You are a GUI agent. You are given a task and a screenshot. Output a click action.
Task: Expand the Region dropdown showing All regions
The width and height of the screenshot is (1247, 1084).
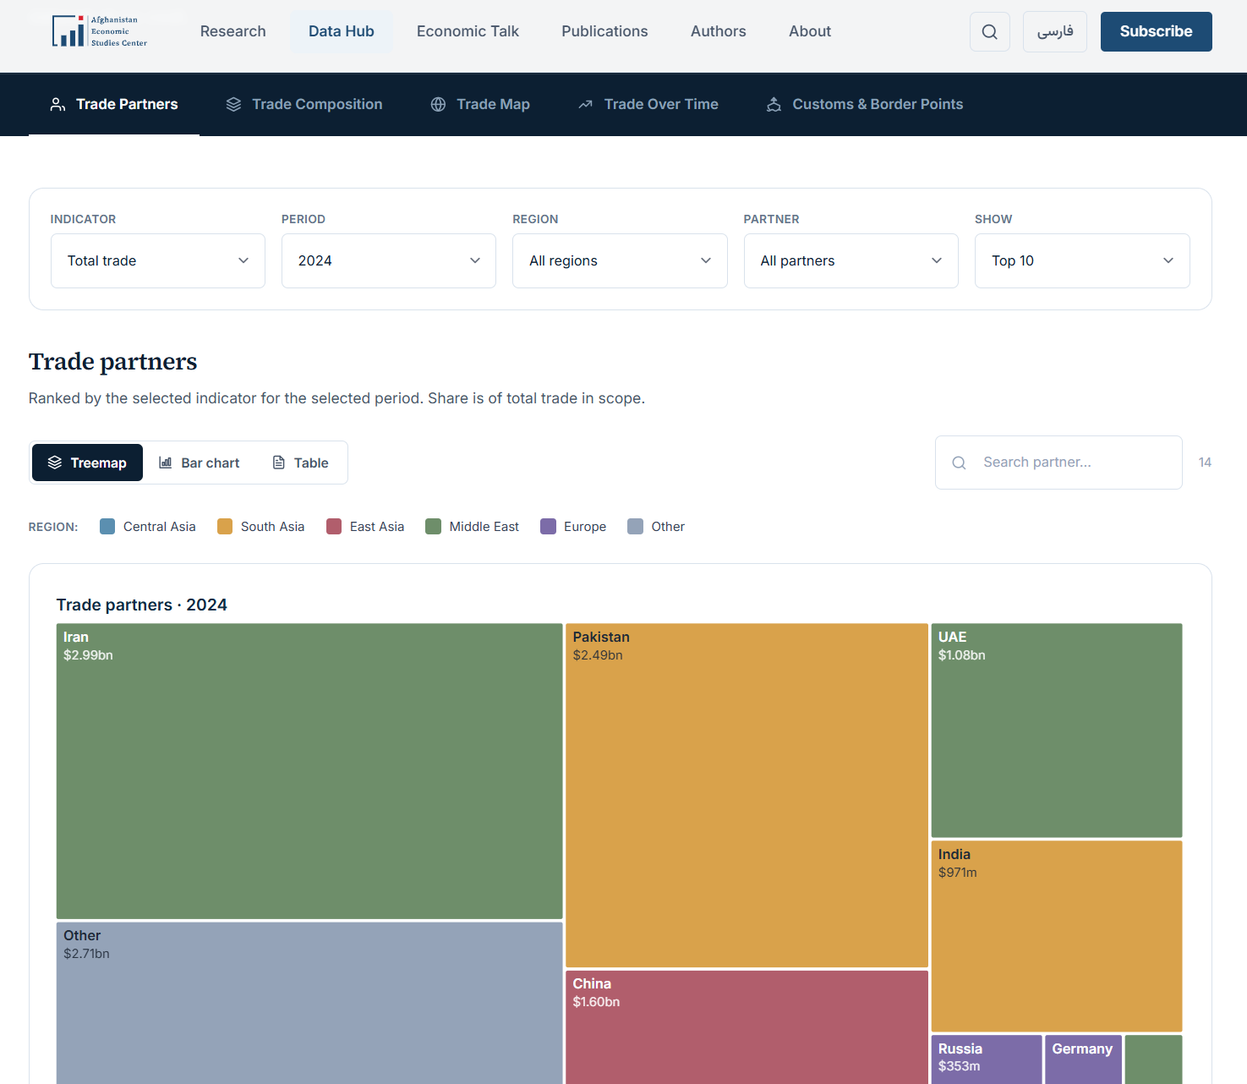(620, 260)
